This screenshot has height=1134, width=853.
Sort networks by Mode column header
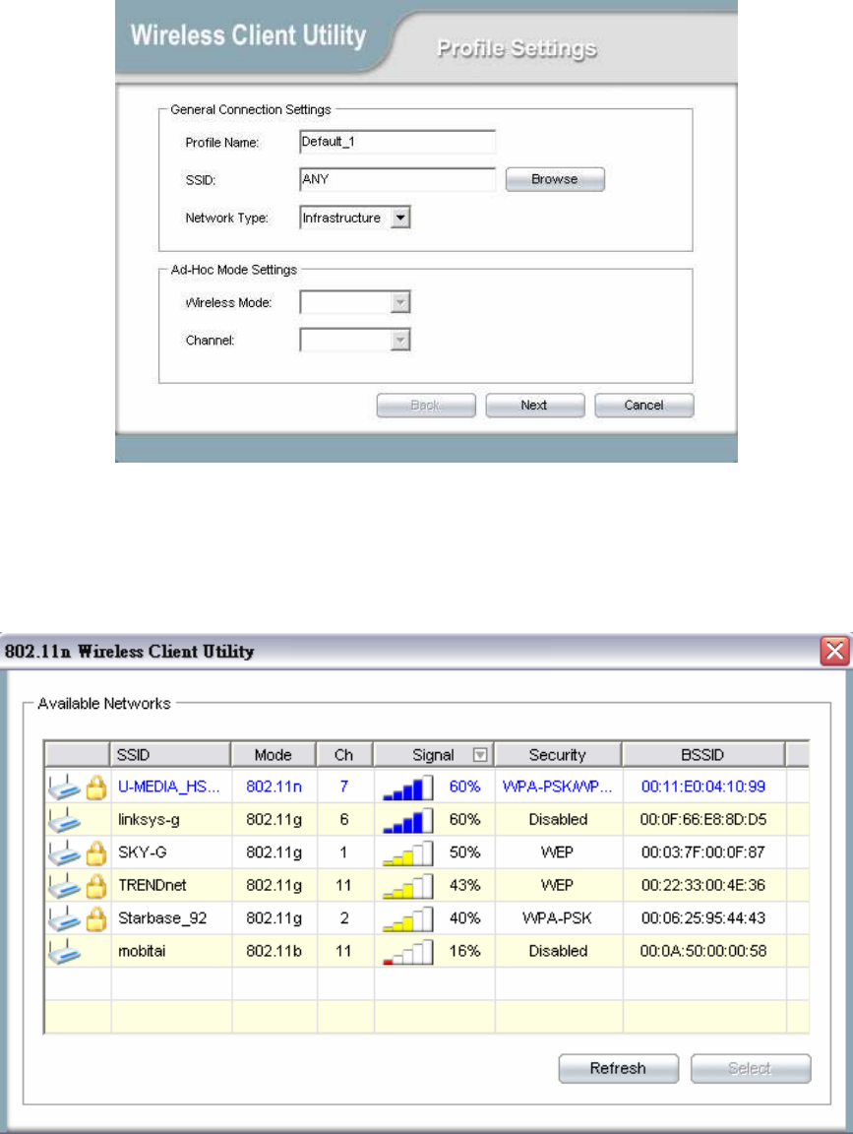274,754
